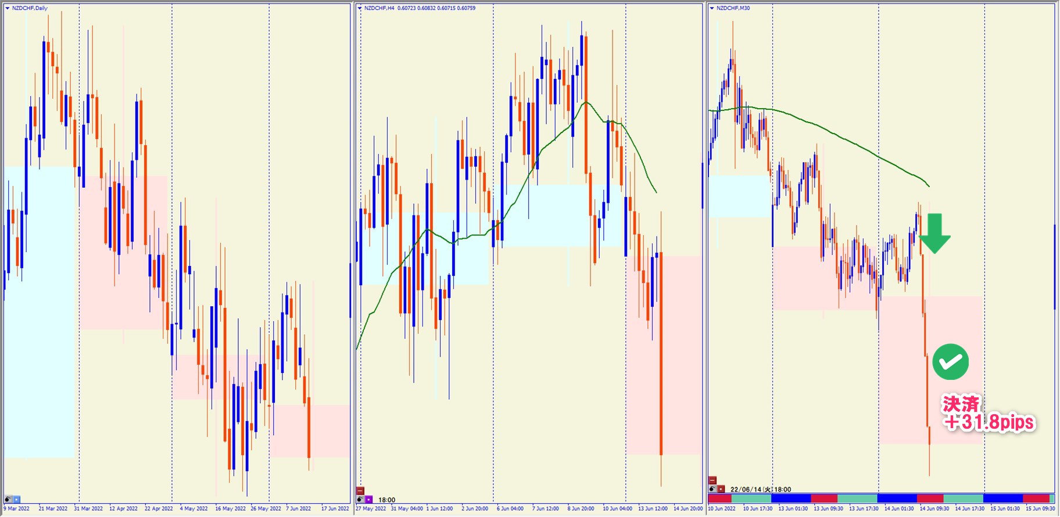Toggle the red square button in M30 chart
Screen dimensions: 1060x517
(x=721, y=489)
